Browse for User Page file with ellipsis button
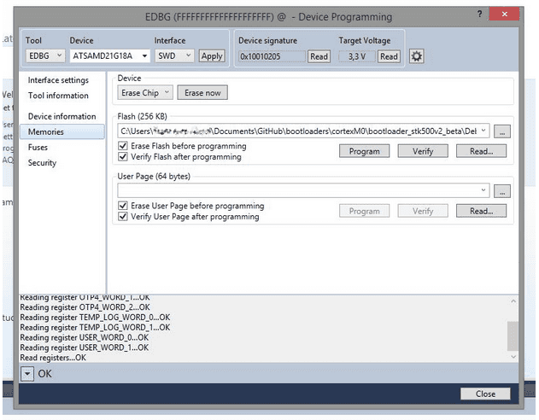This screenshot has width=539, height=420. pos(502,190)
